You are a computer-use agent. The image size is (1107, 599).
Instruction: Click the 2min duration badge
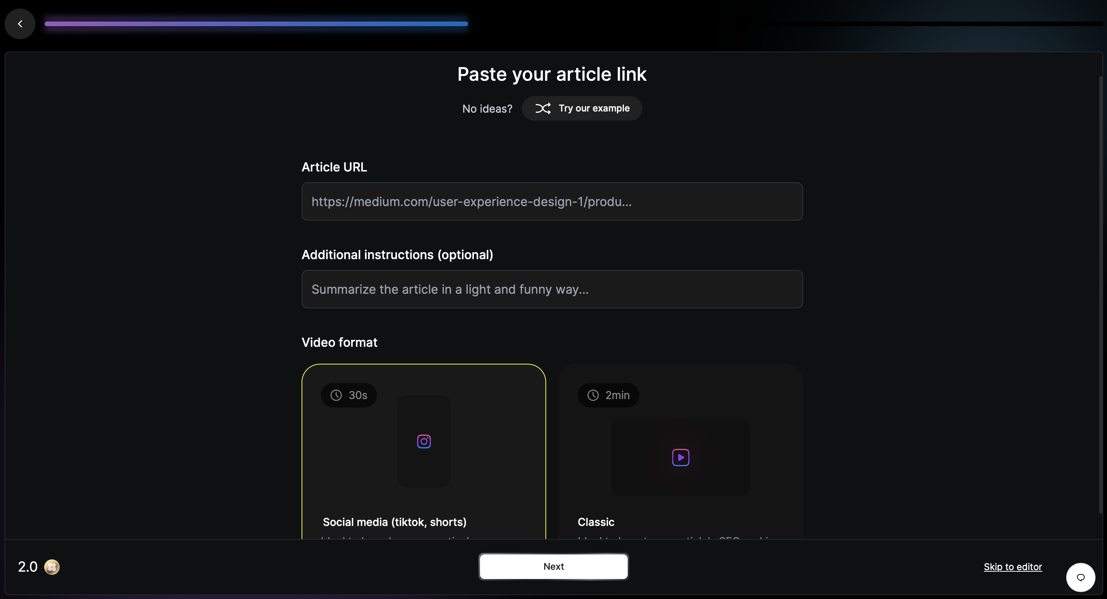coord(608,395)
